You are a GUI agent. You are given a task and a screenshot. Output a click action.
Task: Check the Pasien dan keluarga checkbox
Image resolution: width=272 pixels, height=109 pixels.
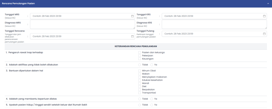point(139,52)
